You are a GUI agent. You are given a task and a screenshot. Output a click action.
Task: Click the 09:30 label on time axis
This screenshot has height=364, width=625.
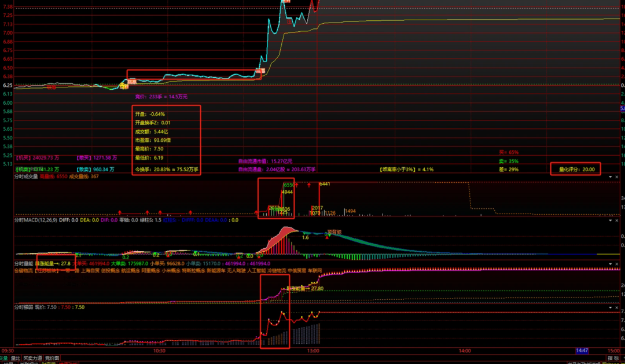click(8, 351)
